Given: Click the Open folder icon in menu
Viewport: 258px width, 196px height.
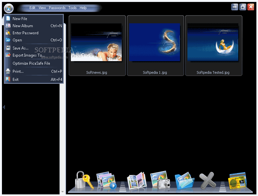Looking at the screenshot, I should point(8,40).
